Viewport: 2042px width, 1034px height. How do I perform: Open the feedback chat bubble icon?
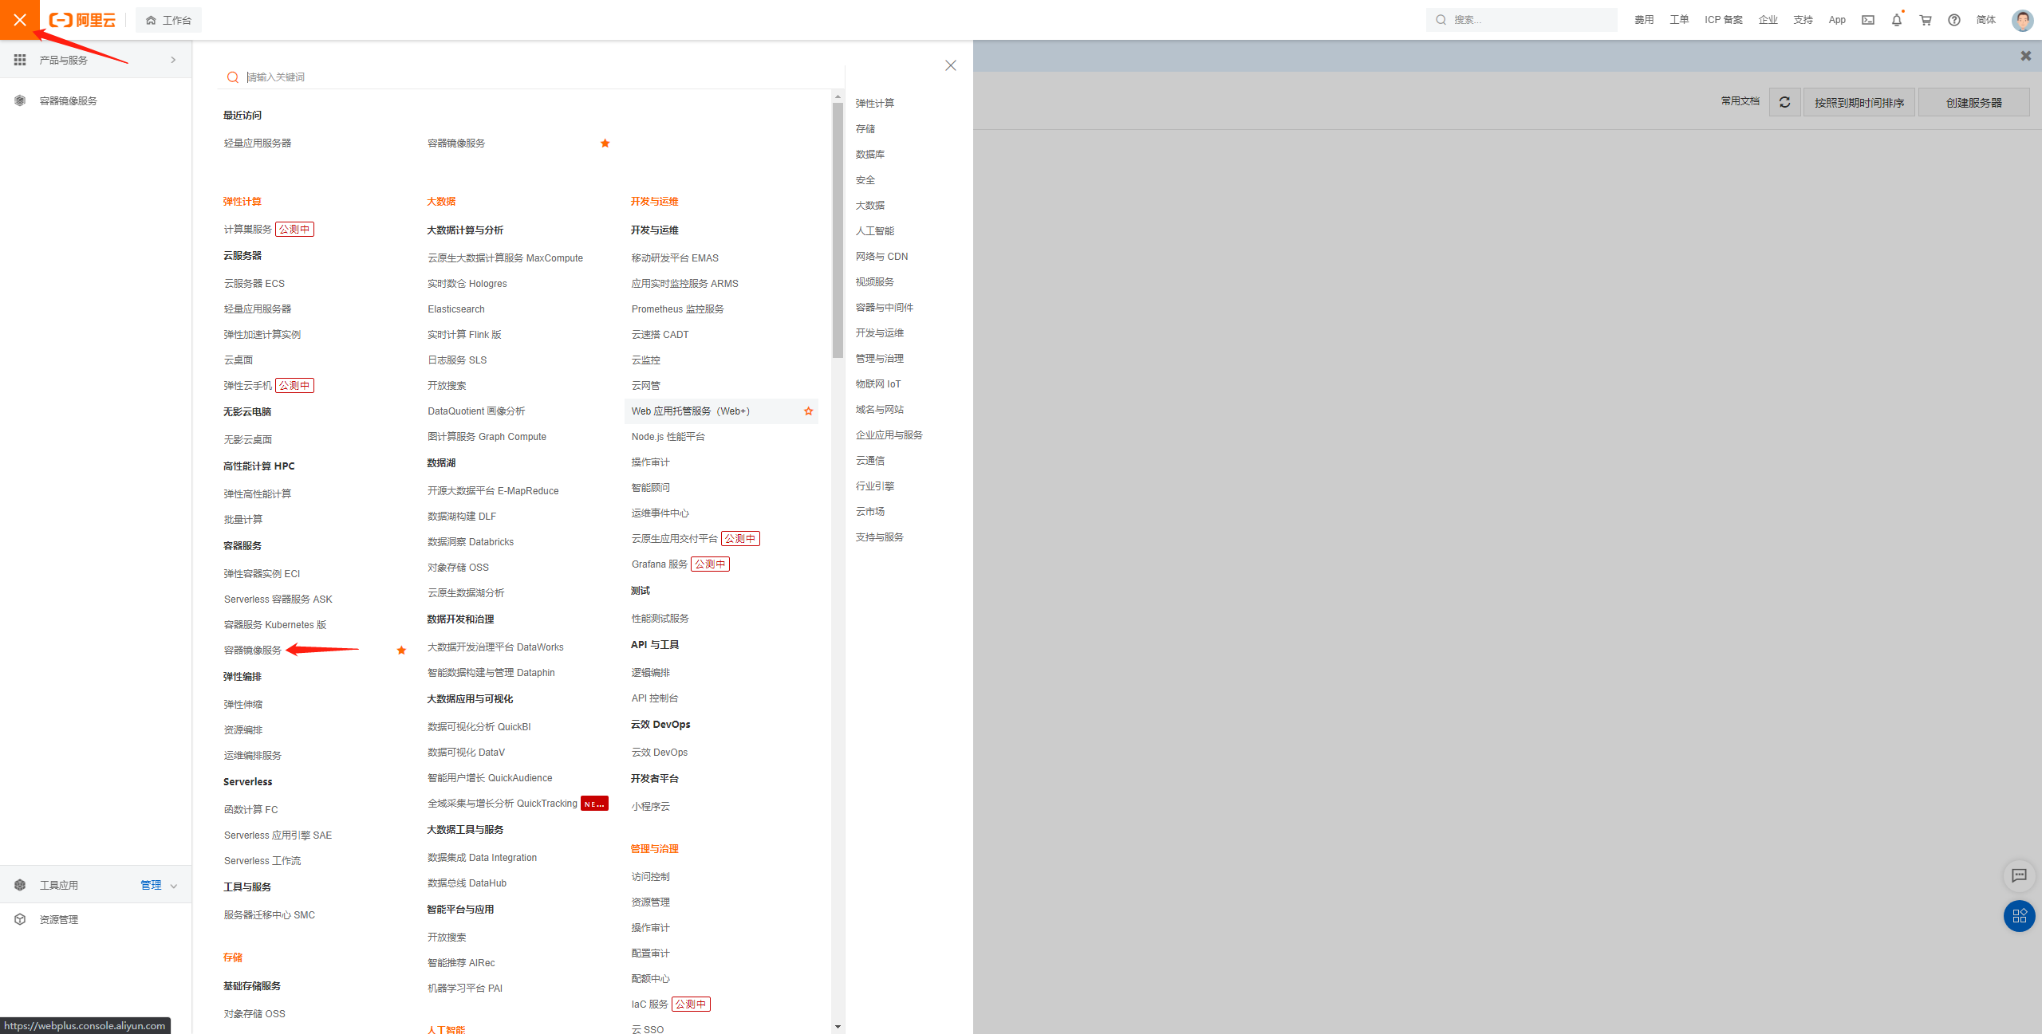2019,875
